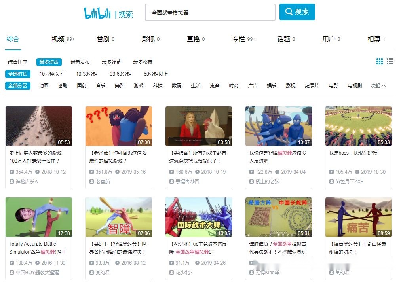Open the 17:38 Totally Accurate Battle thumbnail
Image resolution: width=401 pixels, height=284 pixels.
click(39, 217)
